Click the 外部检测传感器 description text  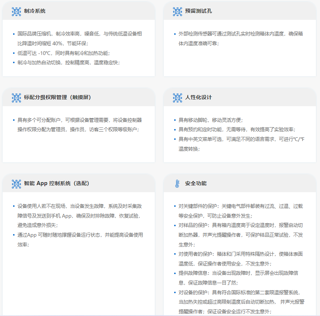[x=241, y=38]
